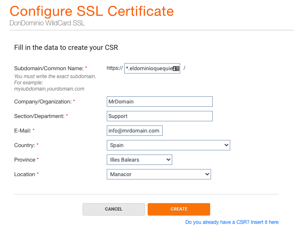Click the E-Mail label text
The height and width of the screenshot is (243, 294).
(x=23, y=130)
